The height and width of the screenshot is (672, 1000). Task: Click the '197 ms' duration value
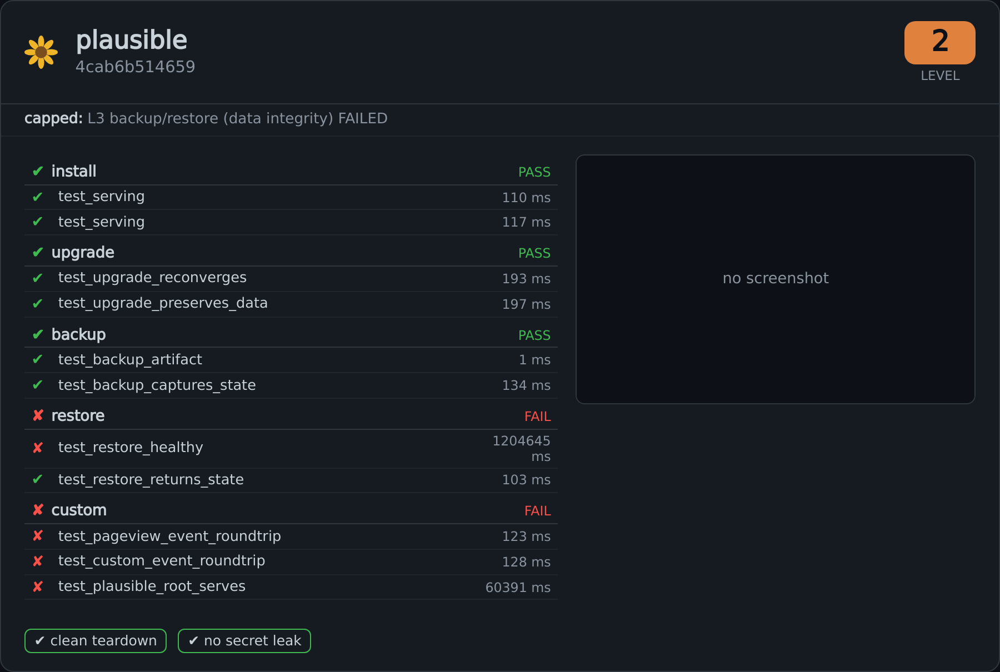[x=527, y=304]
